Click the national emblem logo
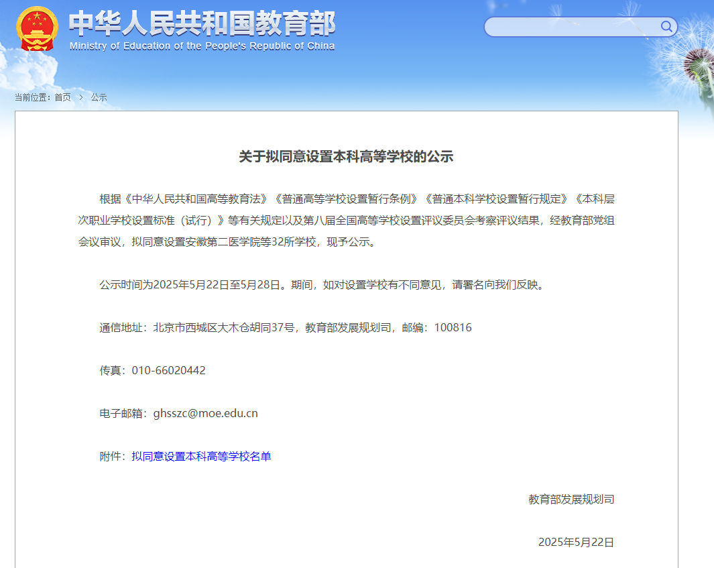Screen dimensions: 714x568 point(37,28)
